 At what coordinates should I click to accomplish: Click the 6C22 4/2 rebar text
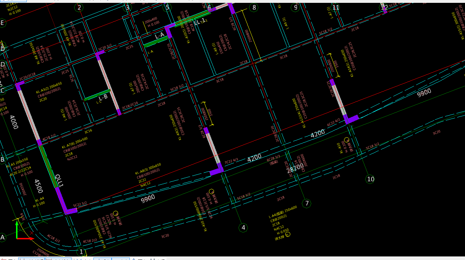[x=334, y=123]
